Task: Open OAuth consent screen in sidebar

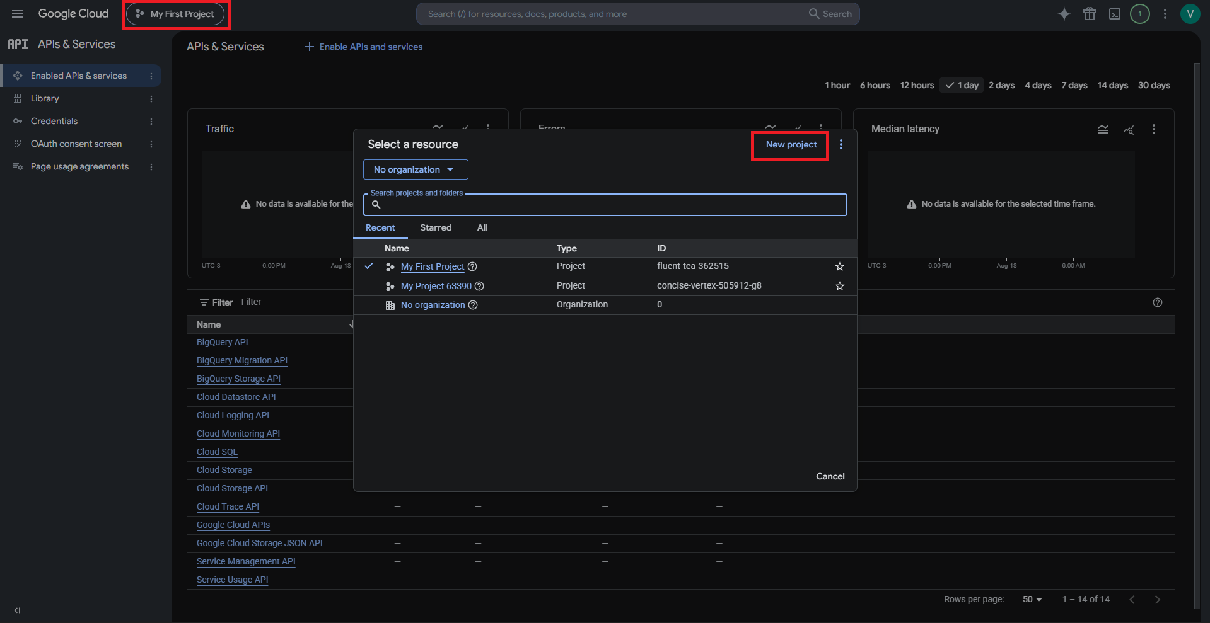Action: [x=76, y=144]
